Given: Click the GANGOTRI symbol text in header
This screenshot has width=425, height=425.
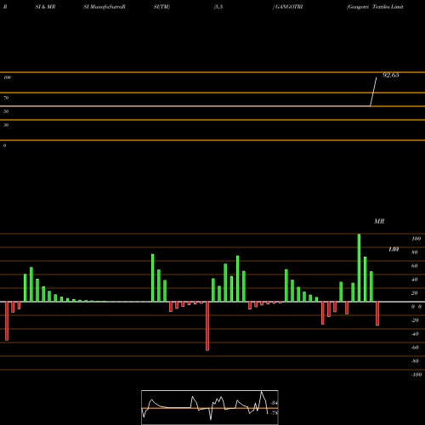Looking at the screenshot, I should coord(289,7).
